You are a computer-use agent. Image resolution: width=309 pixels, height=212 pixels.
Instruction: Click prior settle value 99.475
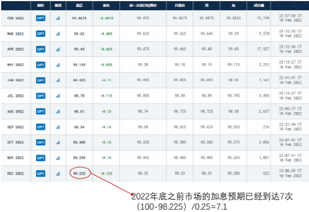143,49
